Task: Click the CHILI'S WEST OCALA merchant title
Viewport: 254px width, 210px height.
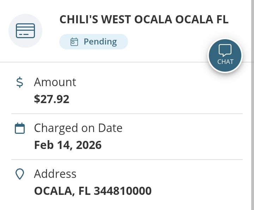Action: coord(144,20)
